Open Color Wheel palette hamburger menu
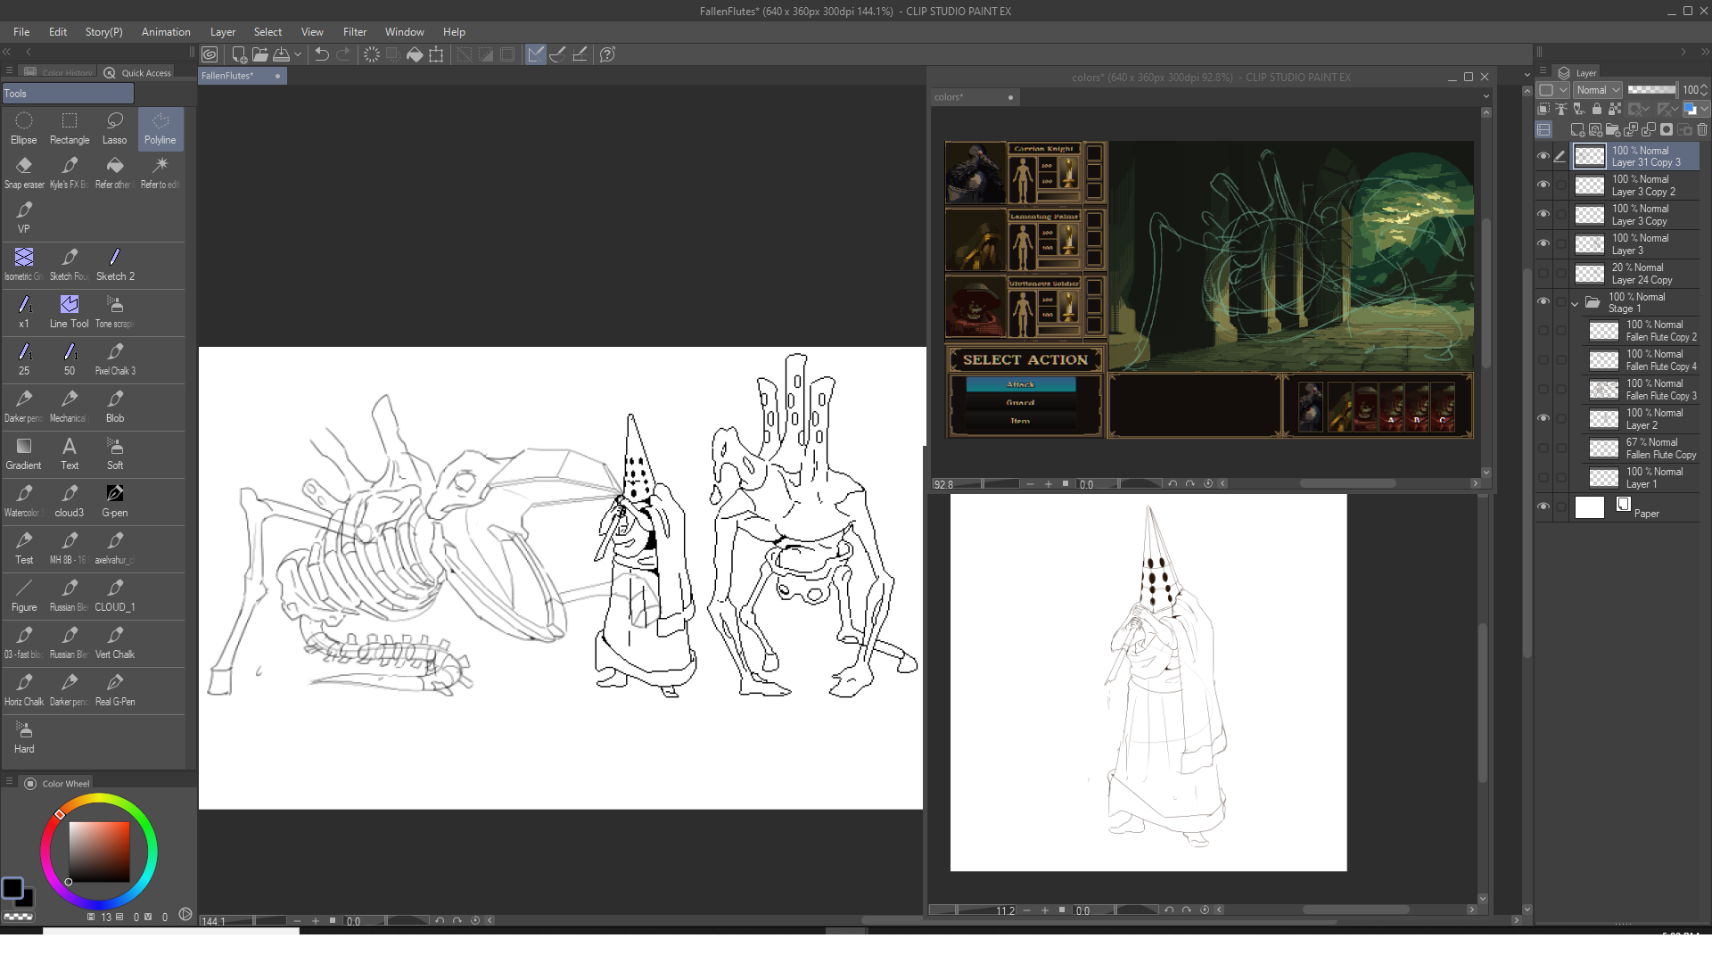The width and height of the screenshot is (1712, 963). pos(9,782)
